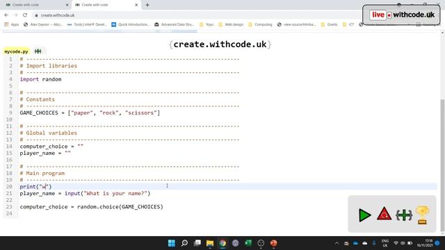
Task: Click the OneDrive cloud tray icon
Action: (x=355, y=243)
